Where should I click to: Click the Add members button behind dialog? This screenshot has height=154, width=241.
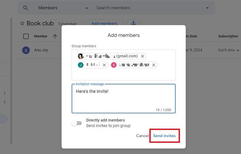104,23
